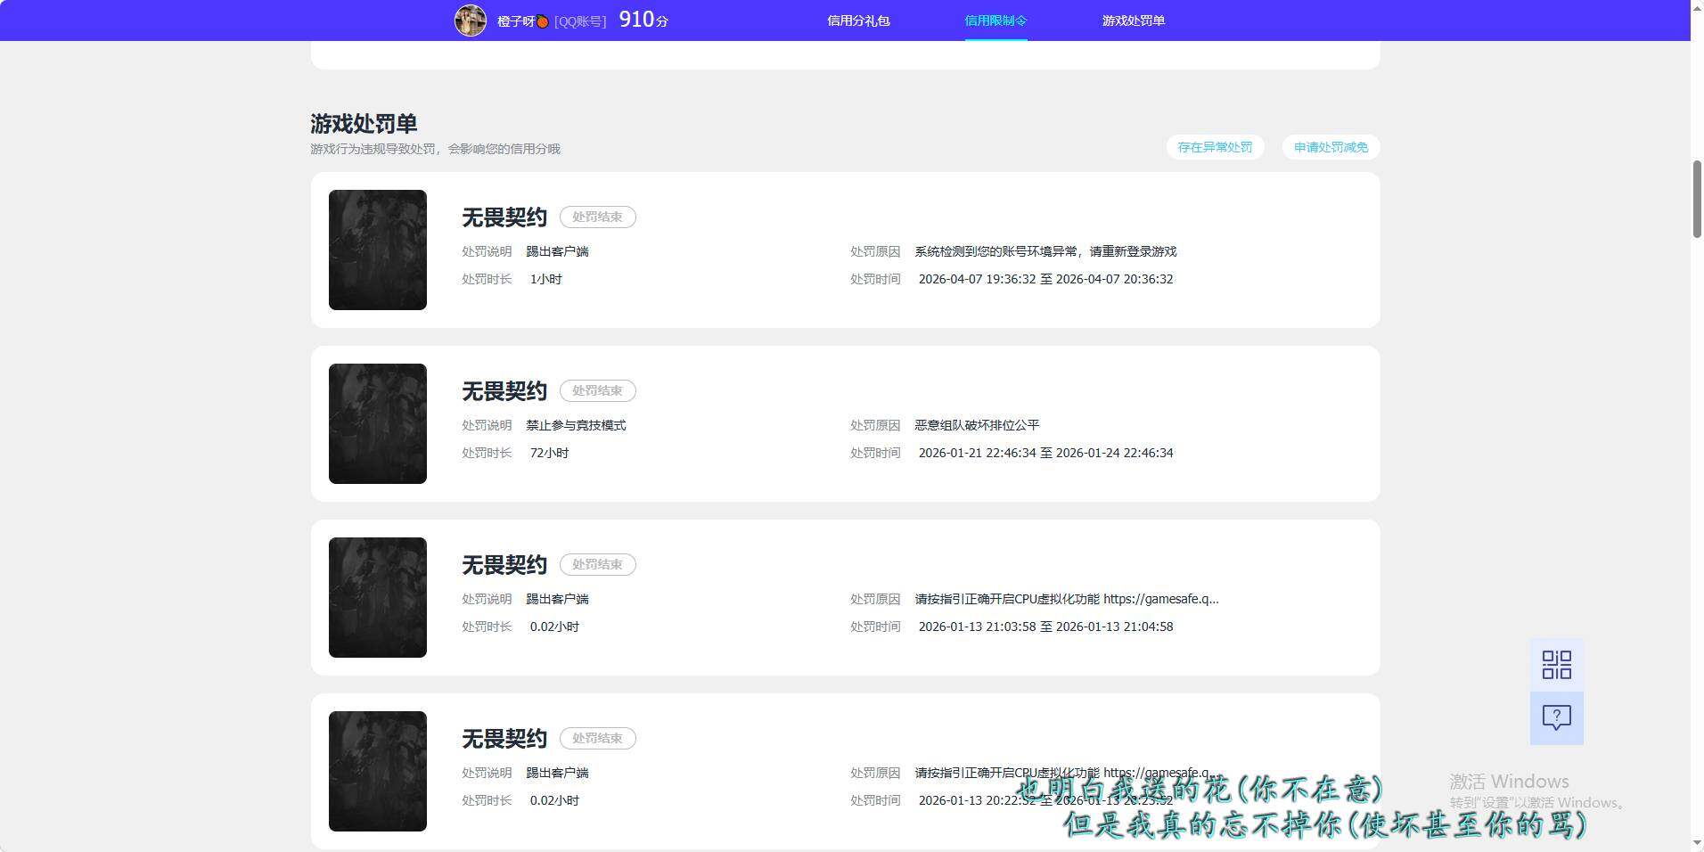This screenshot has width=1704, height=852.
Task: Open the QR code floating icon
Action: click(1556, 665)
